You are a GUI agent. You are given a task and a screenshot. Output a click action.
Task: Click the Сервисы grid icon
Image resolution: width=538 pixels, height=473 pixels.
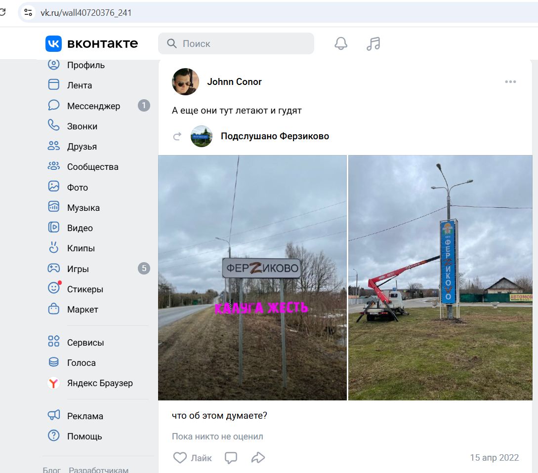tap(53, 341)
